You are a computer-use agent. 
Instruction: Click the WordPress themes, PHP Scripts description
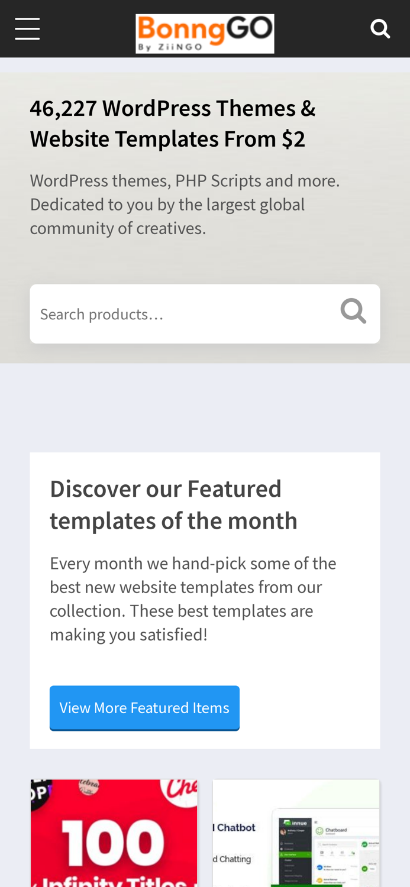[x=185, y=204]
